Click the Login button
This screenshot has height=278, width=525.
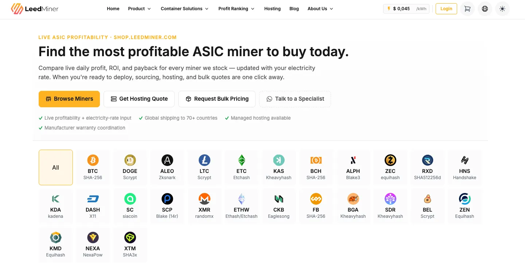446,9
